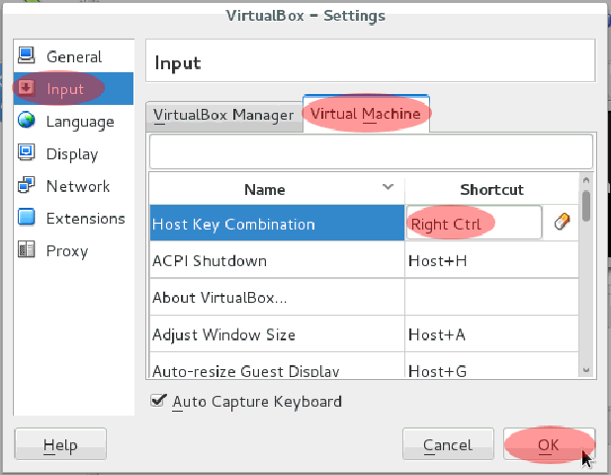Open the General settings category
The image size is (611, 475).
point(73,55)
